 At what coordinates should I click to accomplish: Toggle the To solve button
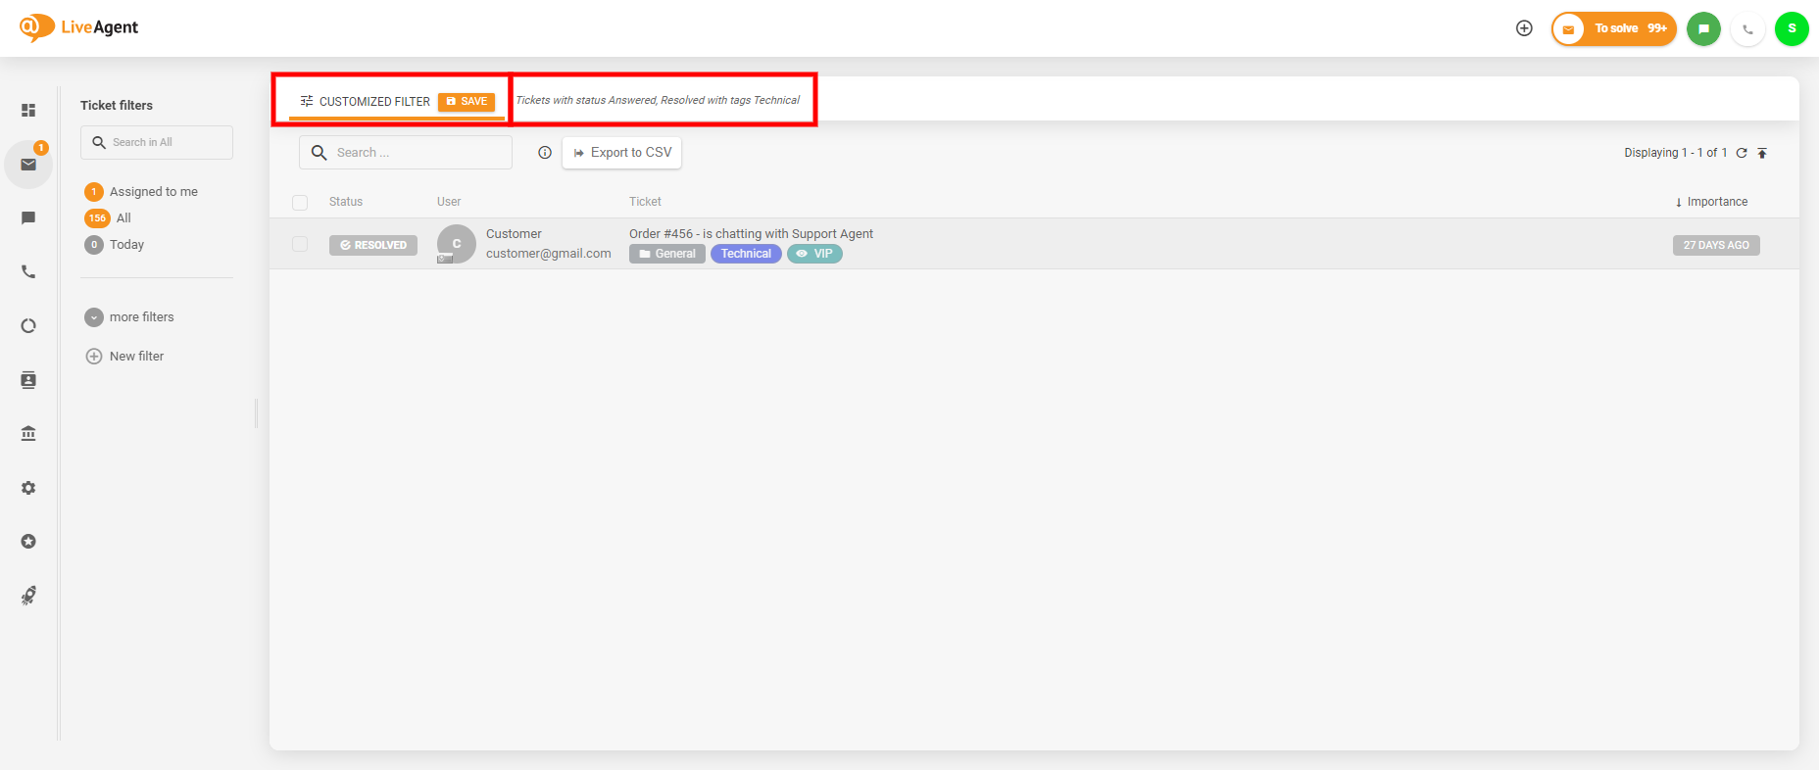click(1613, 28)
